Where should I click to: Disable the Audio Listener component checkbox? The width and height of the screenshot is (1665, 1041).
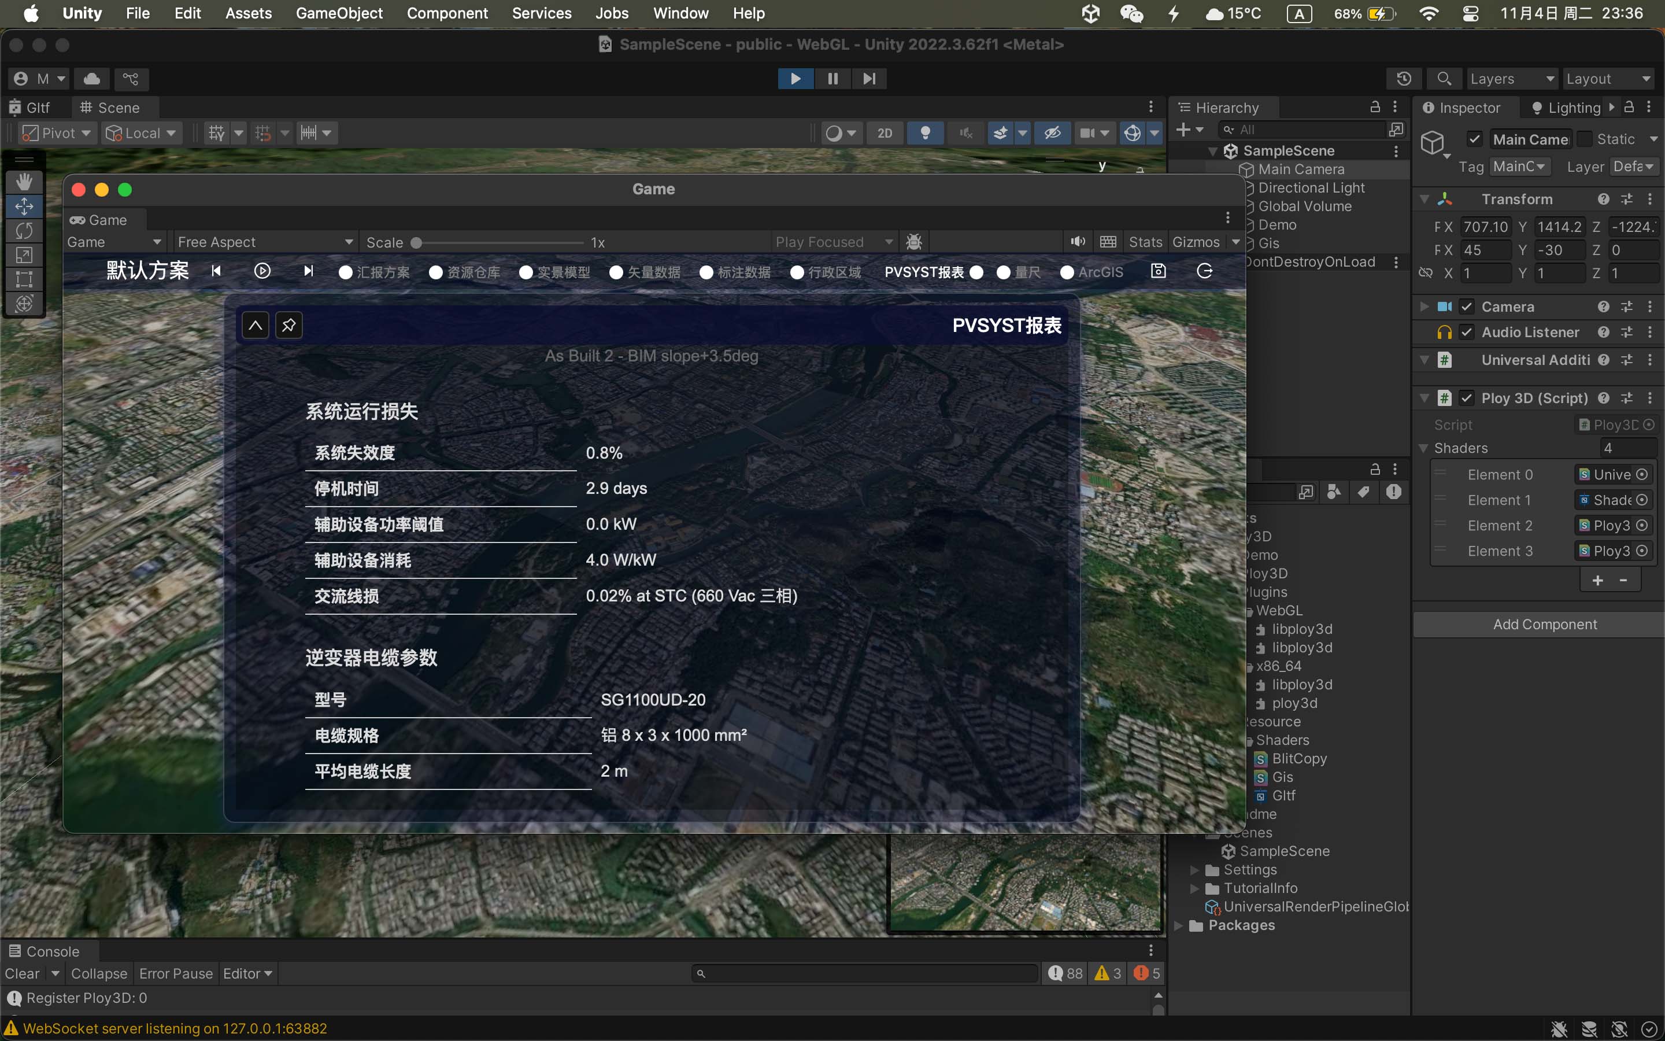coord(1467,333)
